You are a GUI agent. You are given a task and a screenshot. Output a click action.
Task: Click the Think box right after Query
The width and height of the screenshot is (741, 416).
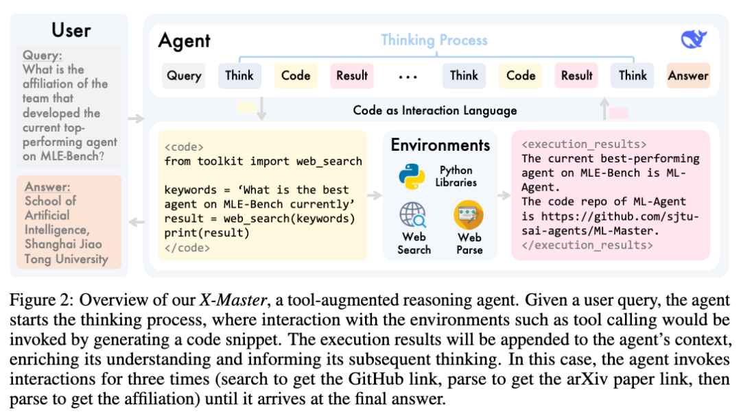coord(239,75)
